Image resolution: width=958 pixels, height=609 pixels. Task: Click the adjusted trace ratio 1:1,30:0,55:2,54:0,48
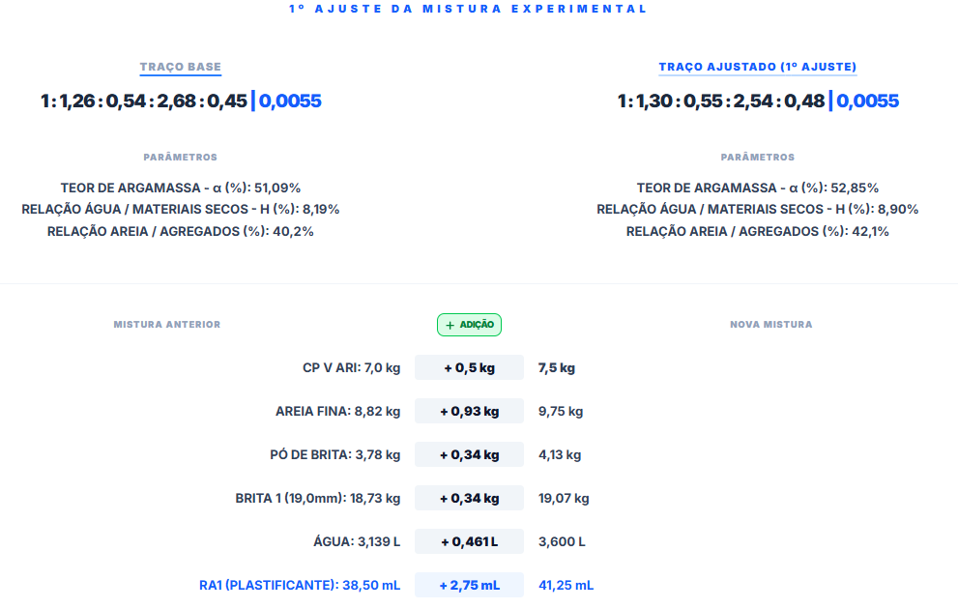pos(720,101)
